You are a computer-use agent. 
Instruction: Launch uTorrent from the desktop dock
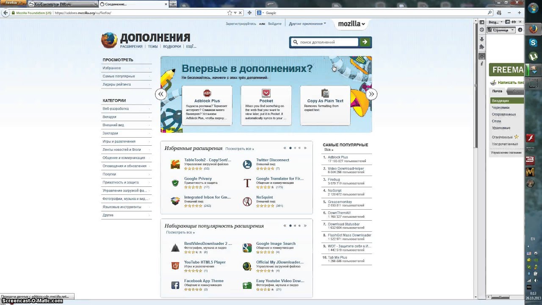pos(533,56)
